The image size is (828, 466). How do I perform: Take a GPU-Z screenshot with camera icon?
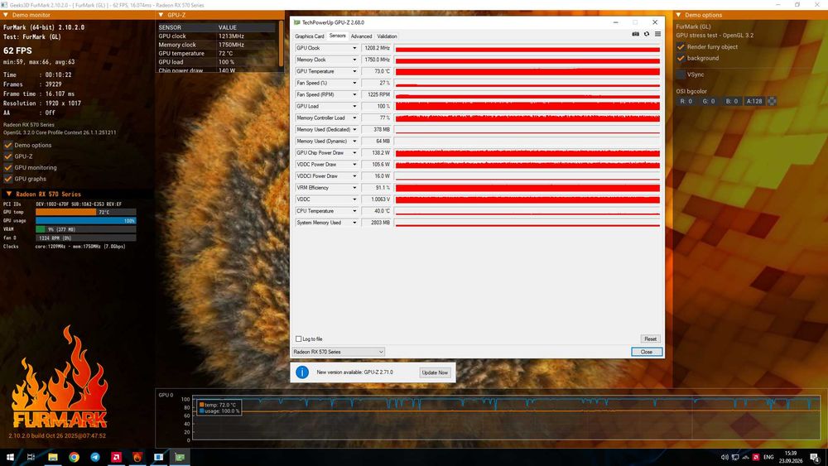(635, 34)
